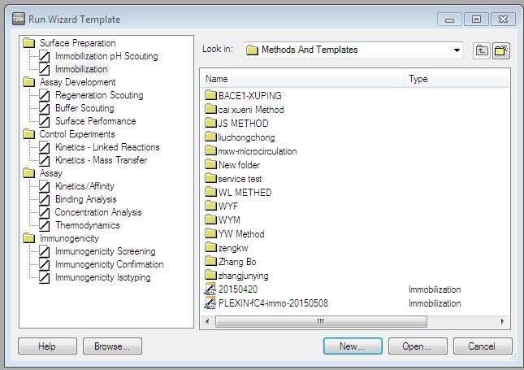
Task: Click the up one level folder icon
Action: click(x=483, y=50)
